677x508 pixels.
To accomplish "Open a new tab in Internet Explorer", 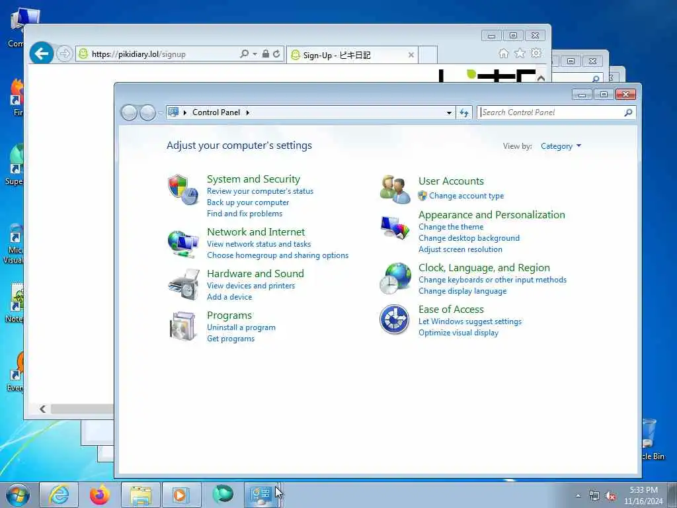I will 428,55.
